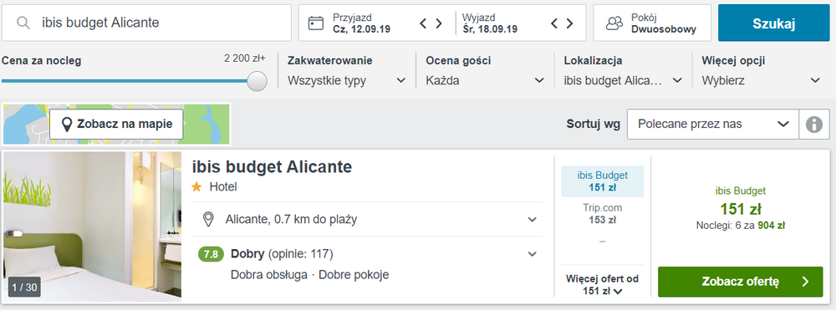
Task: Click the 'Dobry (opinie: 117)' rating text
Action: click(282, 254)
